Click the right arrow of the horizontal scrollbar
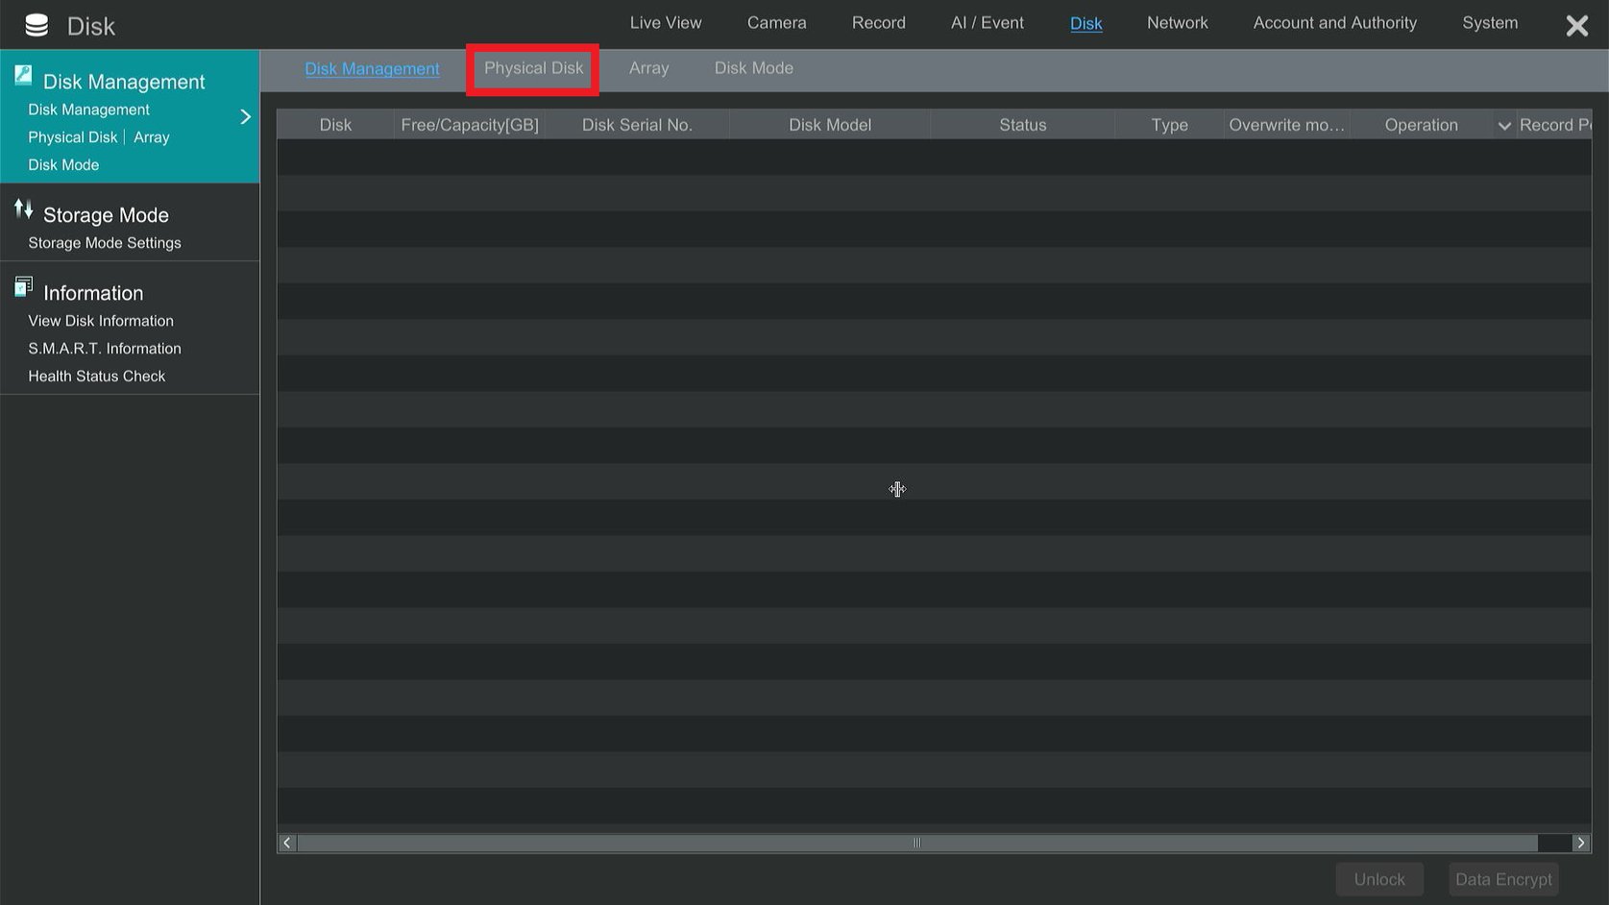The width and height of the screenshot is (1609, 905). [x=1580, y=843]
